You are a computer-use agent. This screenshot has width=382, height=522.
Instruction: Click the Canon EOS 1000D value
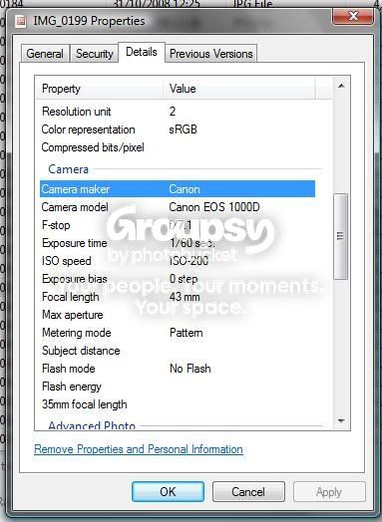tap(214, 207)
